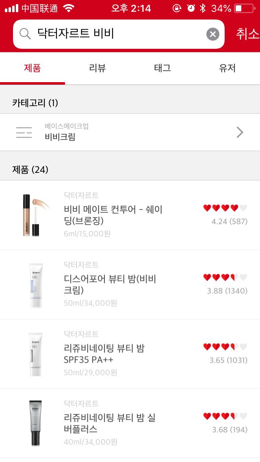
Task: Expand the 비비크림 category chevron
Action: click(240, 132)
